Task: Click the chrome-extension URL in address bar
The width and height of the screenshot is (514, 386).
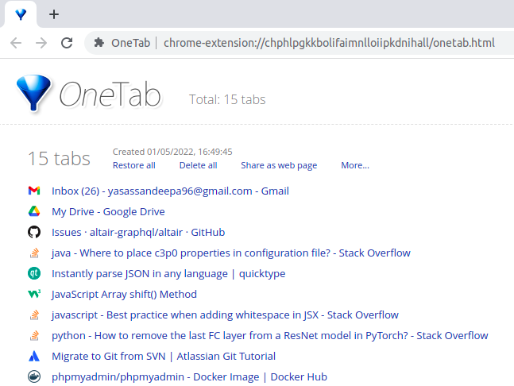Action: click(329, 43)
